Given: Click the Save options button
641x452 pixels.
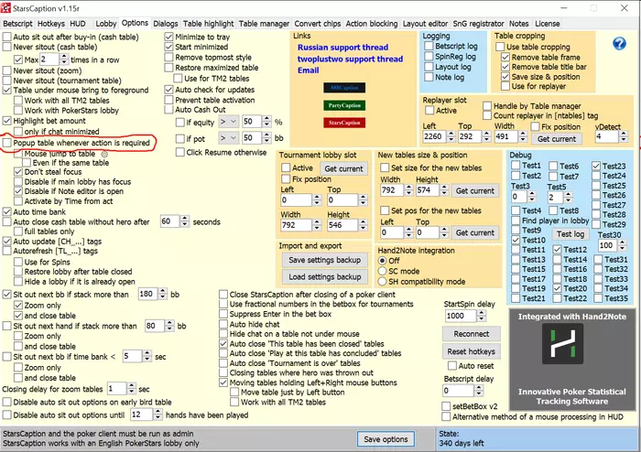Looking at the screenshot, I should [386, 439].
